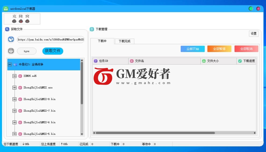
Task: Click the 下载进度 column check icon
Action: [x=240, y=61]
